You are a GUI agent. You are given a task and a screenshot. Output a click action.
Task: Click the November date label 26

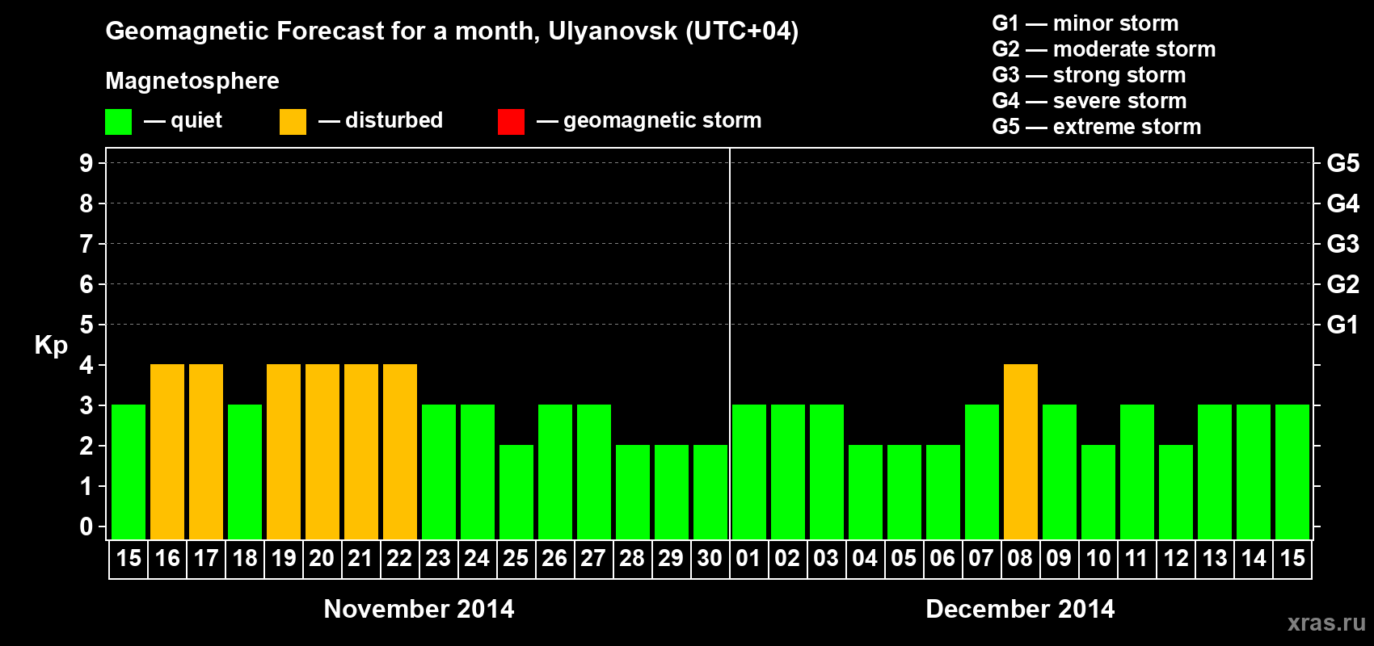pos(554,559)
